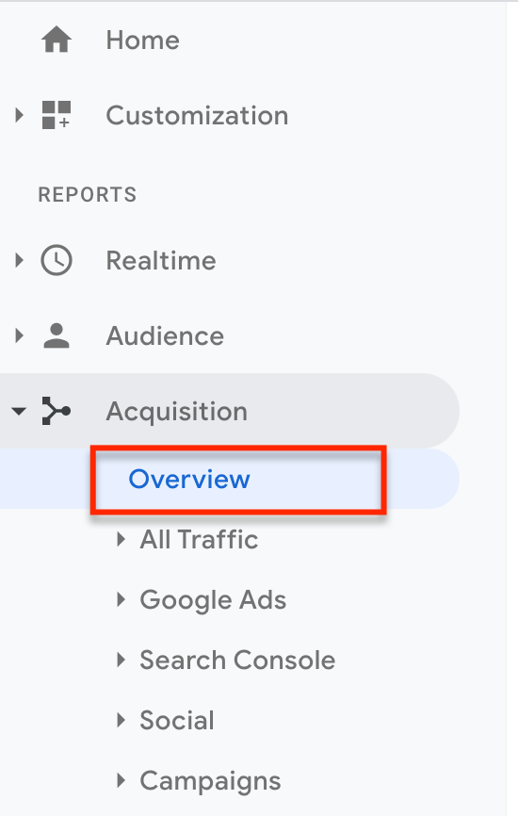The image size is (518, 816).
Task: Expand the Campaigns submenu arrow
Action: (x=121, y=780)
